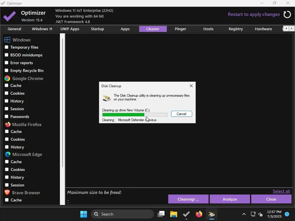This screenshot has height=221, width=295.
Task: Switch to the General tab
Action: [14, 29]
